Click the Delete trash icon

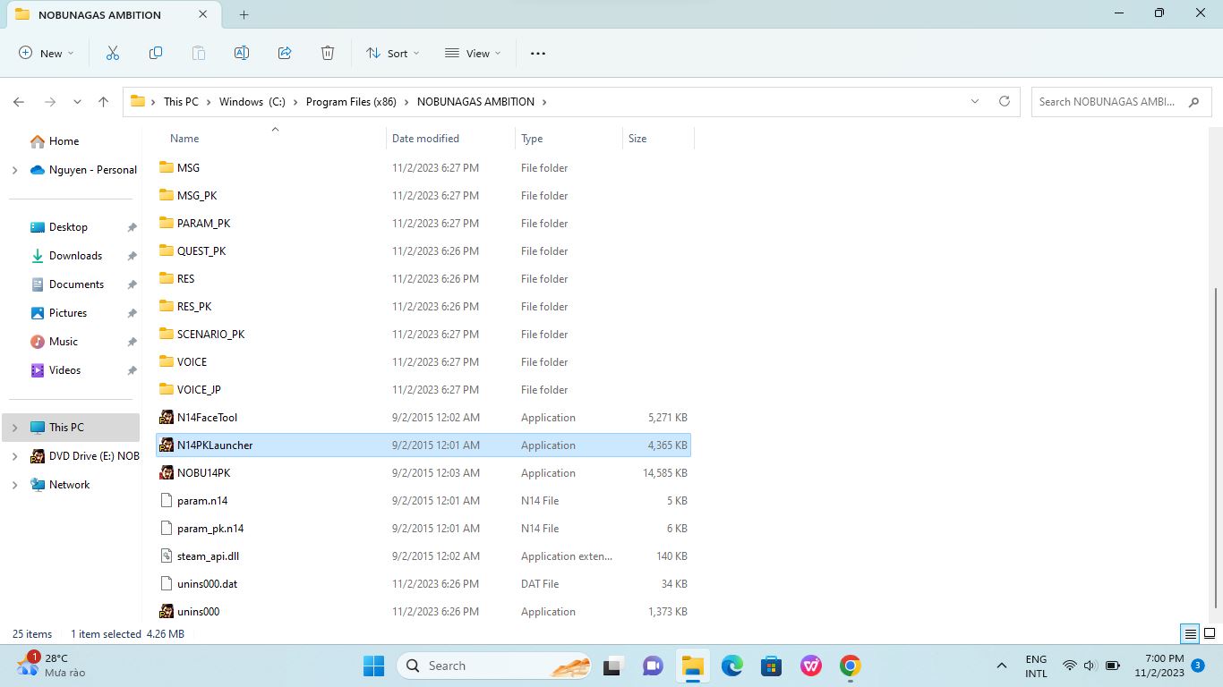coord(327,53)
